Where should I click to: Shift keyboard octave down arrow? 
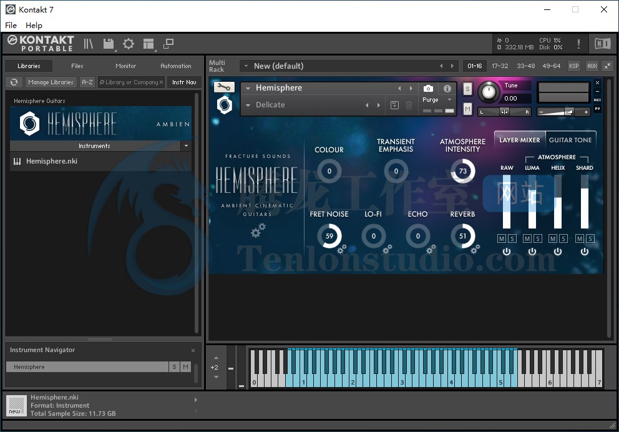pos(216,376)
